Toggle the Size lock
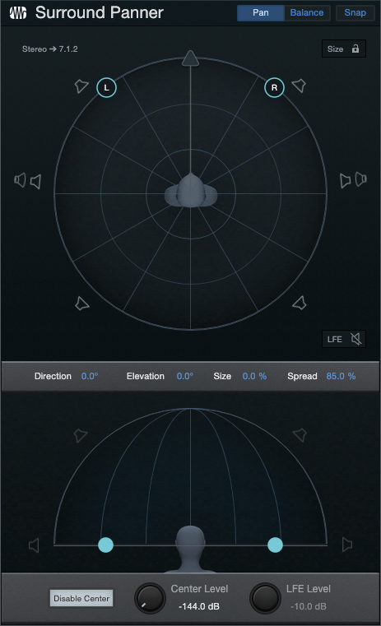This screenshot has width=381, height=626. (x=343, y=49)
